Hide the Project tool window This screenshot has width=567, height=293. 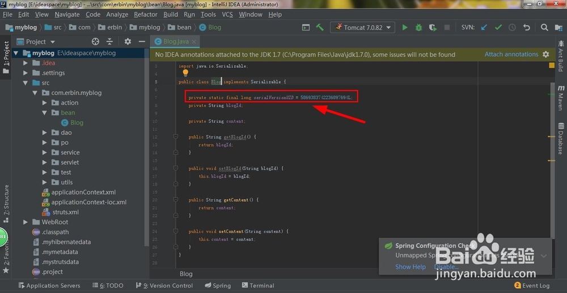click(x=142, y=41)
